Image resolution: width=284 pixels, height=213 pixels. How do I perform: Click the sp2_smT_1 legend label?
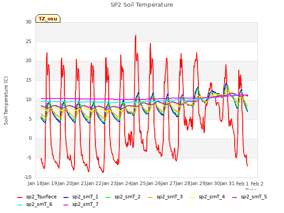pyautogui.click(x=85, y=197)
